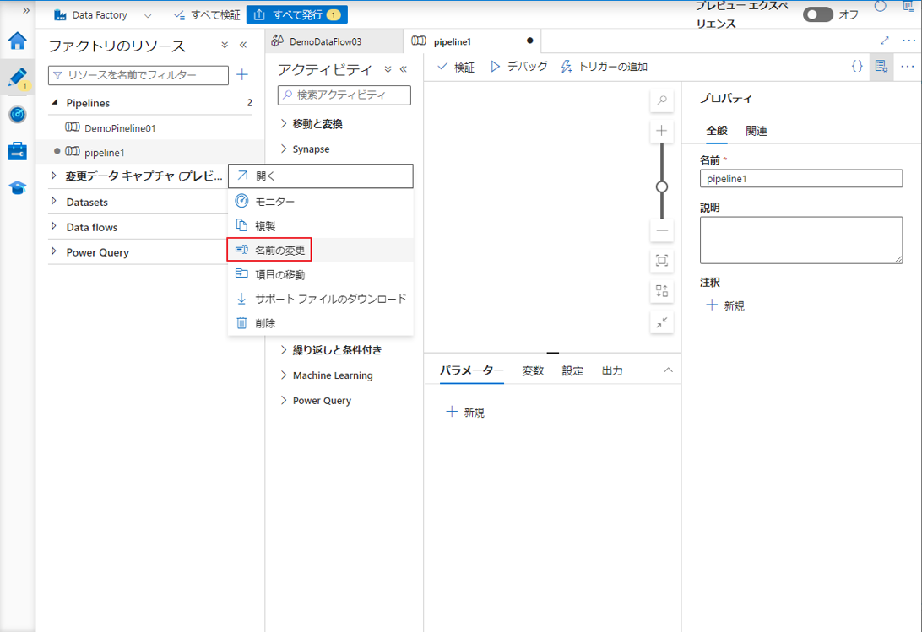The image size is (922, 632).
Task: Click the トリガーの追加 button
Action: (x=604, y=67)
